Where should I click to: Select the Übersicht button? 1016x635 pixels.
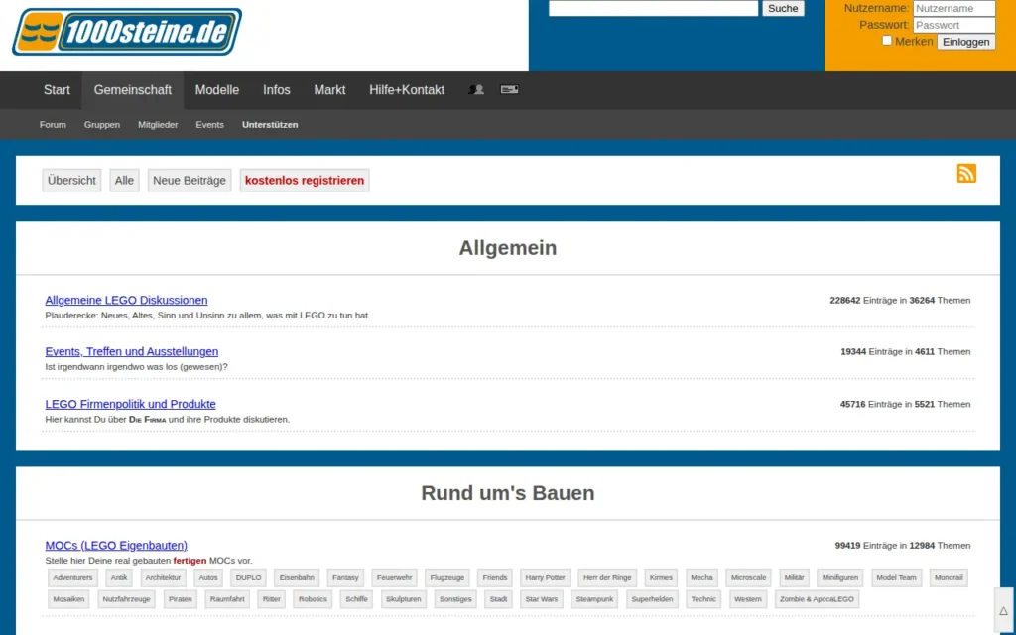(x=71, y=181)
